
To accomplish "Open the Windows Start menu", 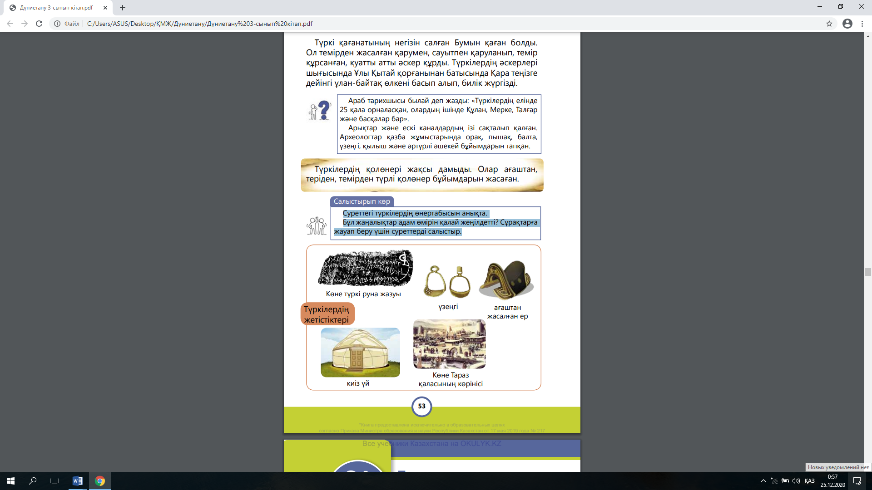I will pyautogui.click(x=11, y=481).
